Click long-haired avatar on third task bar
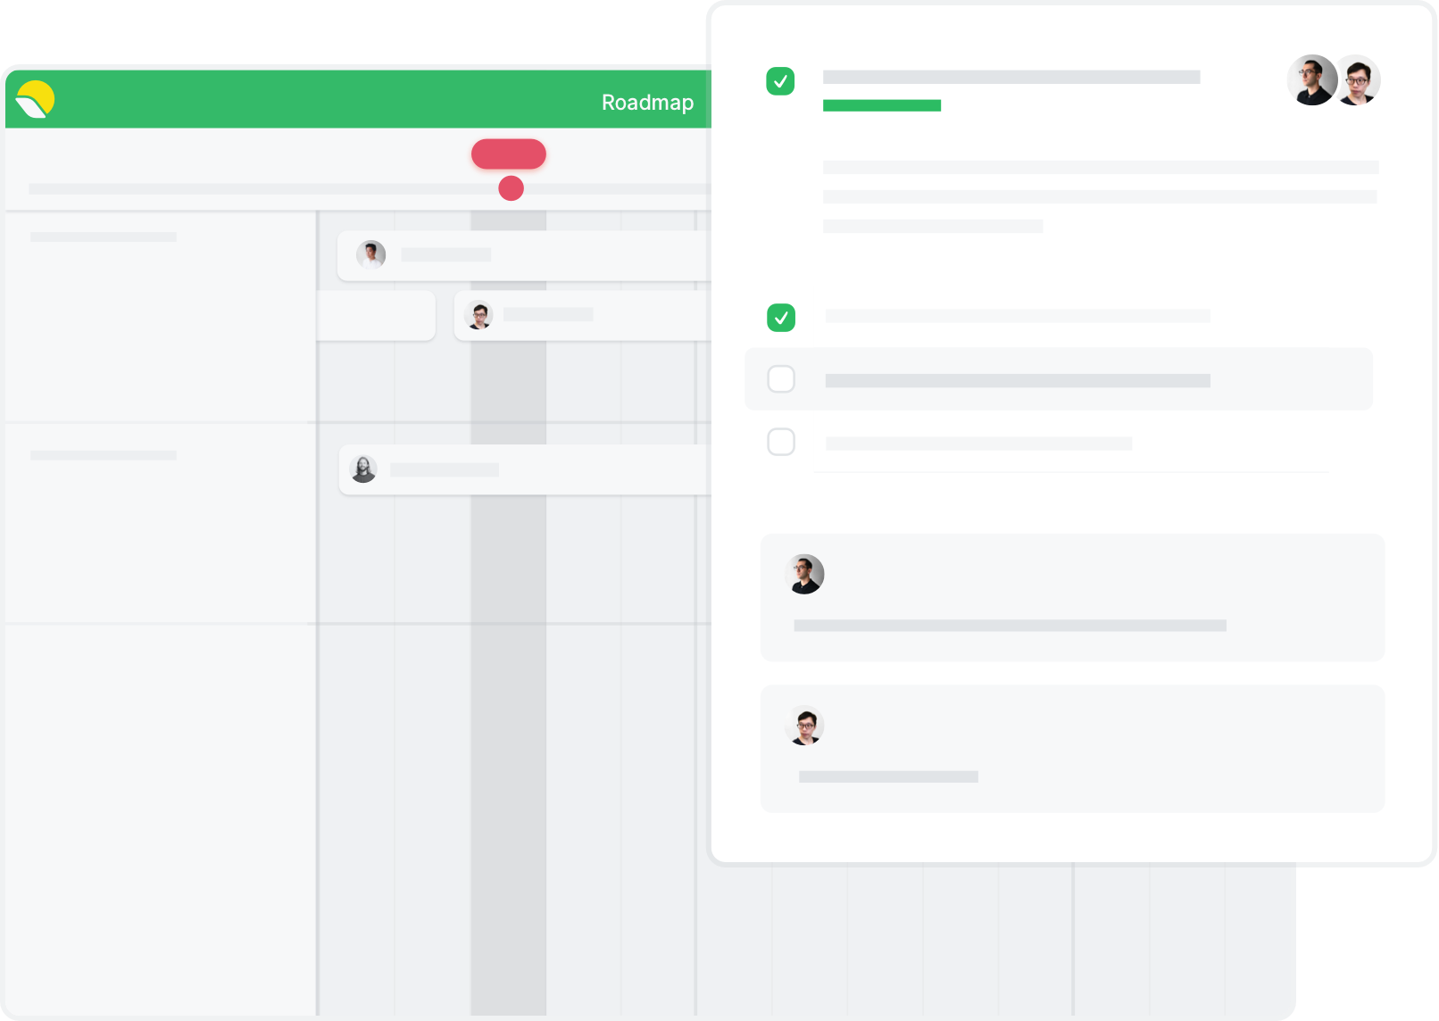Screen dimensions: 1439x1021 click(x=363, y=469)
